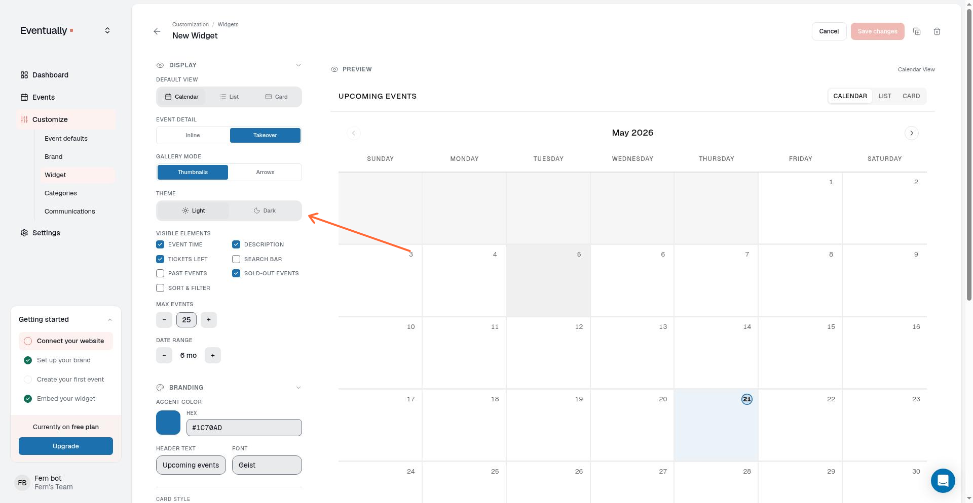The width and height of the screenshot is (973, 503).
Task: Switch preview to CALENDAR tab
Action: [850, 96]
